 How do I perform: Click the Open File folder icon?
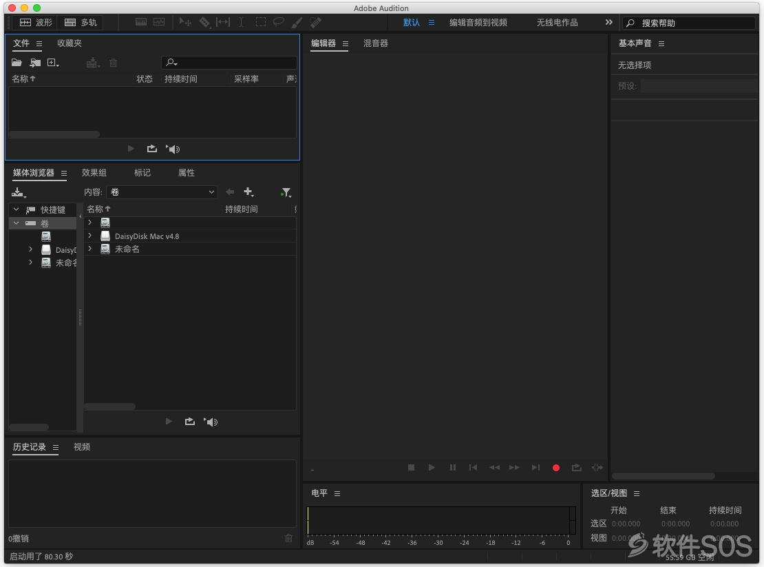17,63
